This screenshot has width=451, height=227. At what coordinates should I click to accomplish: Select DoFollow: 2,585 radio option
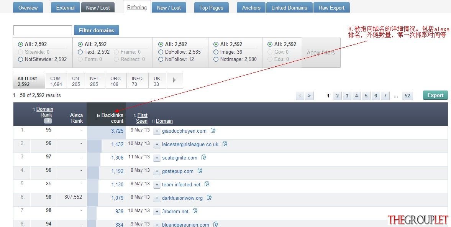pyautogui.click(x=161, y=52)
